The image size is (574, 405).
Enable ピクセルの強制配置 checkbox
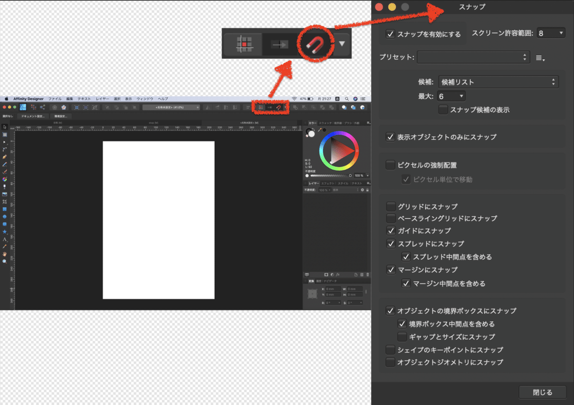point(390,165)
